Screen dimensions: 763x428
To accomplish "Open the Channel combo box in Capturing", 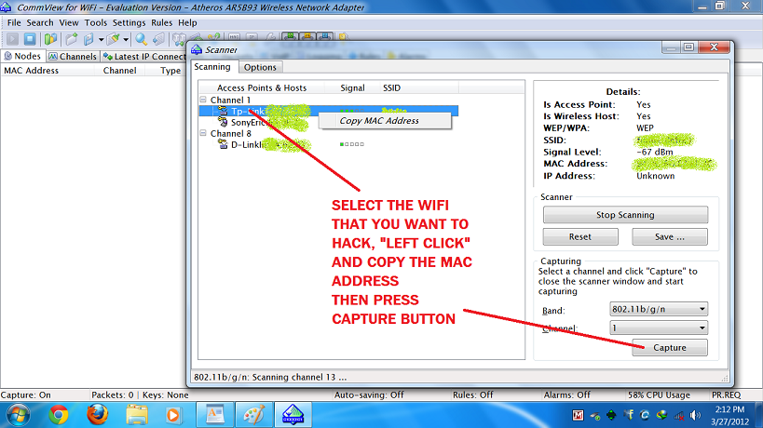I will 659,328.
